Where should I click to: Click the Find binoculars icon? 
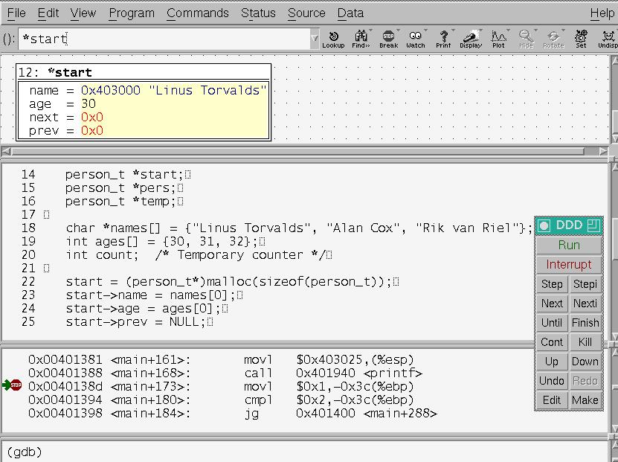[x=361, y=39]
